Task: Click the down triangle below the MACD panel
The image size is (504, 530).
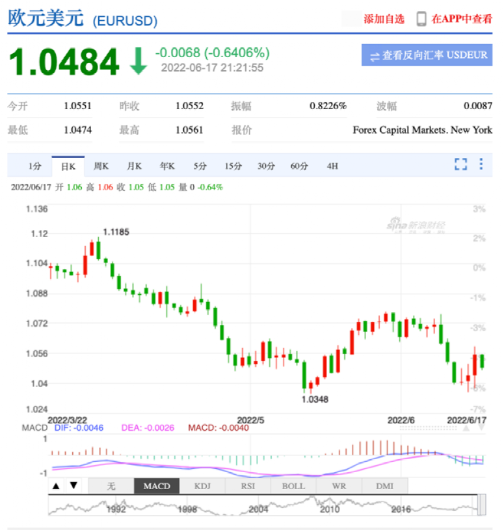Action: pyautogui.click(x=73, y=485)
